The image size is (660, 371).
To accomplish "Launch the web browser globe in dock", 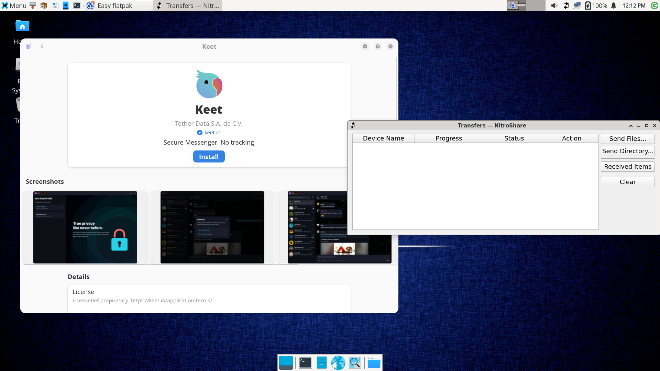I will pyautogui.click(x=338, y=363).
